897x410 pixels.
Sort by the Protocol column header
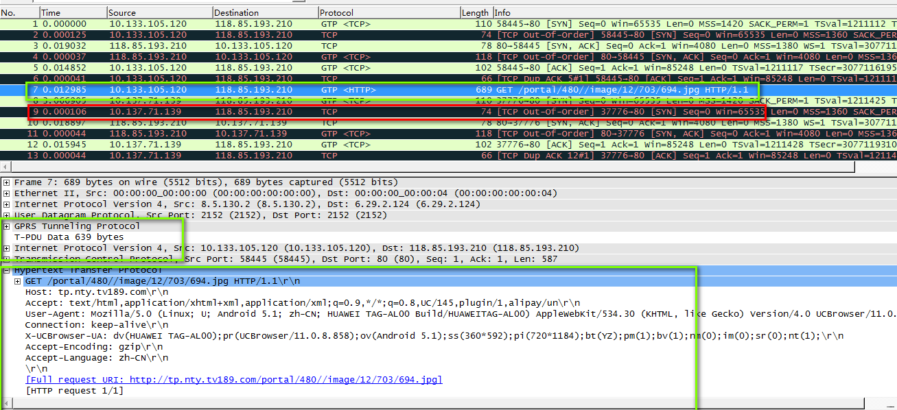(389, 12)
